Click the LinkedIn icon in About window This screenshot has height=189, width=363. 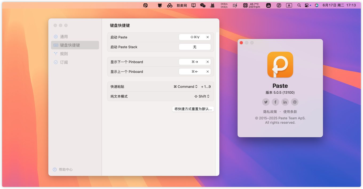point(285,102)
